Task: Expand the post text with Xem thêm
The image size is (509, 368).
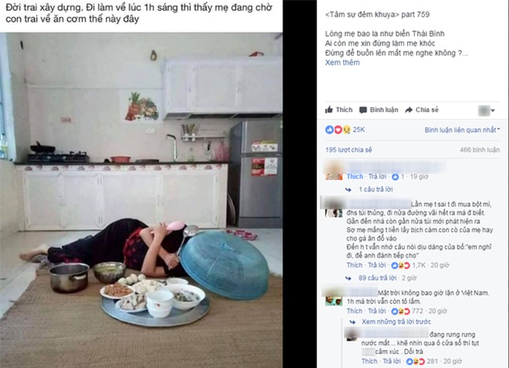Action: 342,63
